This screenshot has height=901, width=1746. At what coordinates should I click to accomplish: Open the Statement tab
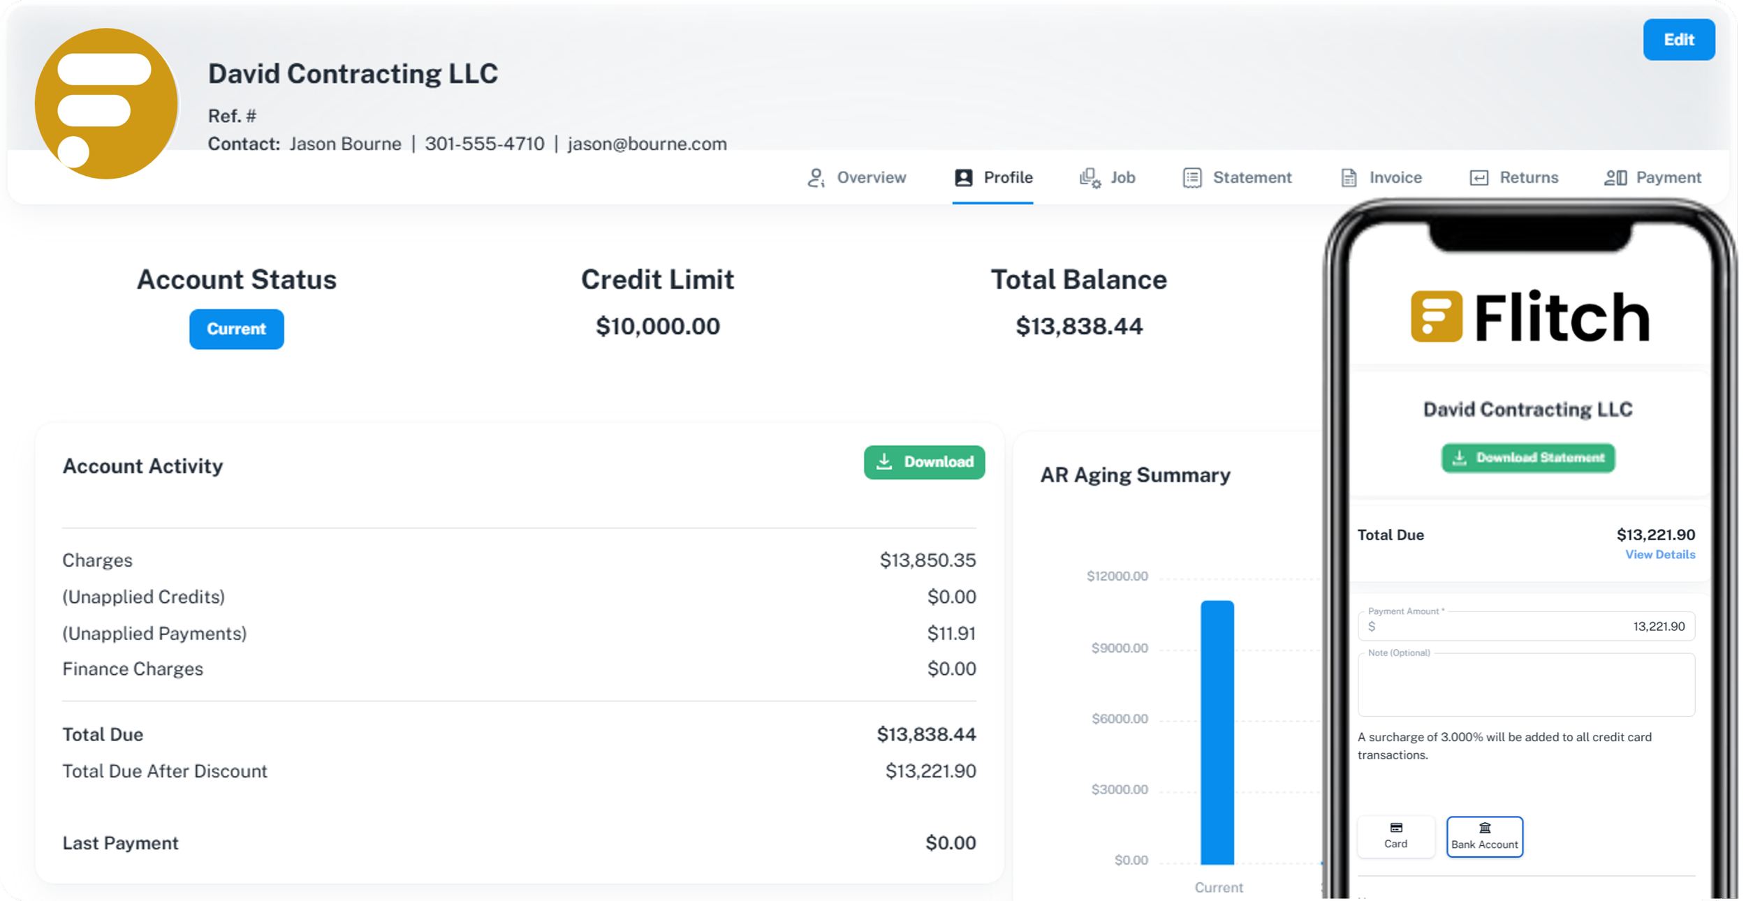tap(1238, 178)
